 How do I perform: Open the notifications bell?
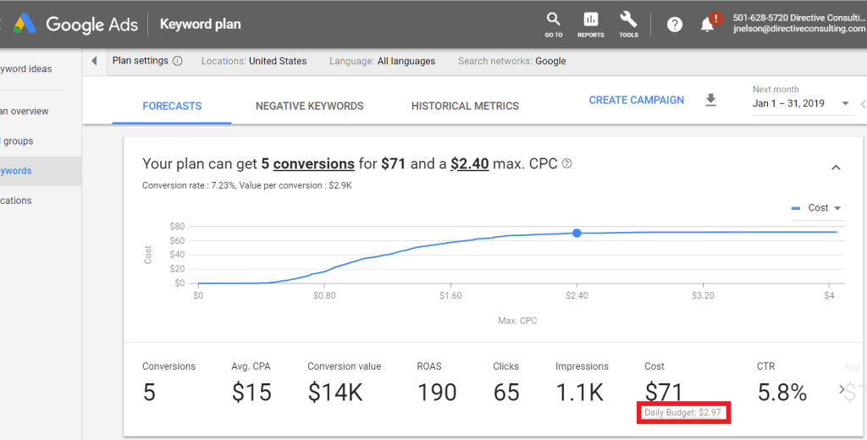coord(708,25)
